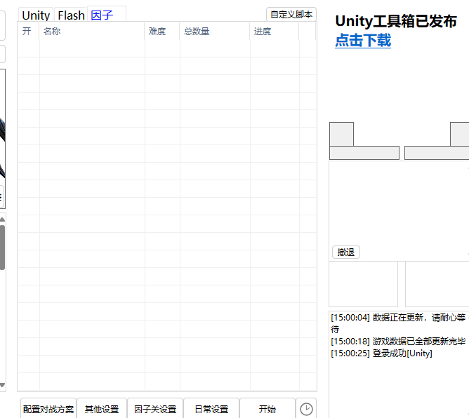Viewport: 469px width, 418px height.
Task: Click the 名称 column header
Action: pos(92,31)
